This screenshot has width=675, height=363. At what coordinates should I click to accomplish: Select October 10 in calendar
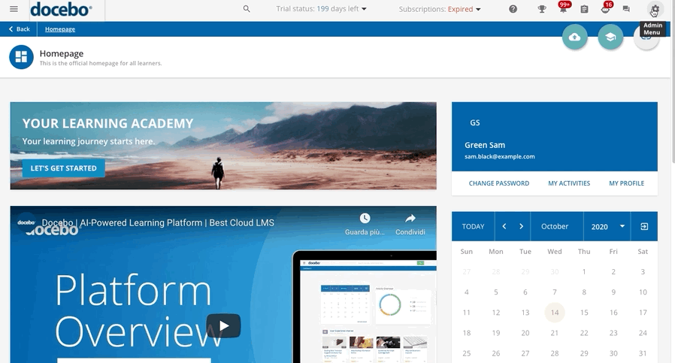pyautogui.click(x=643, y=292)
